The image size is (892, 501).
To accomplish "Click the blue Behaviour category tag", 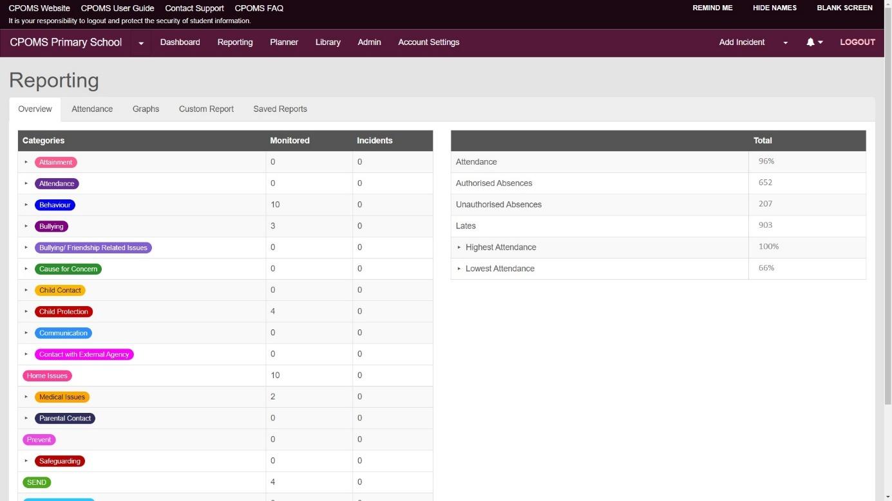I will [x=55, y=205].
